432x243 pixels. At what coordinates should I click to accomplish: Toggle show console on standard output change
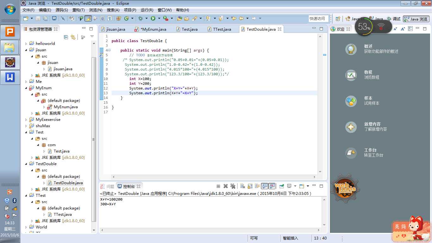pos(264,186)
